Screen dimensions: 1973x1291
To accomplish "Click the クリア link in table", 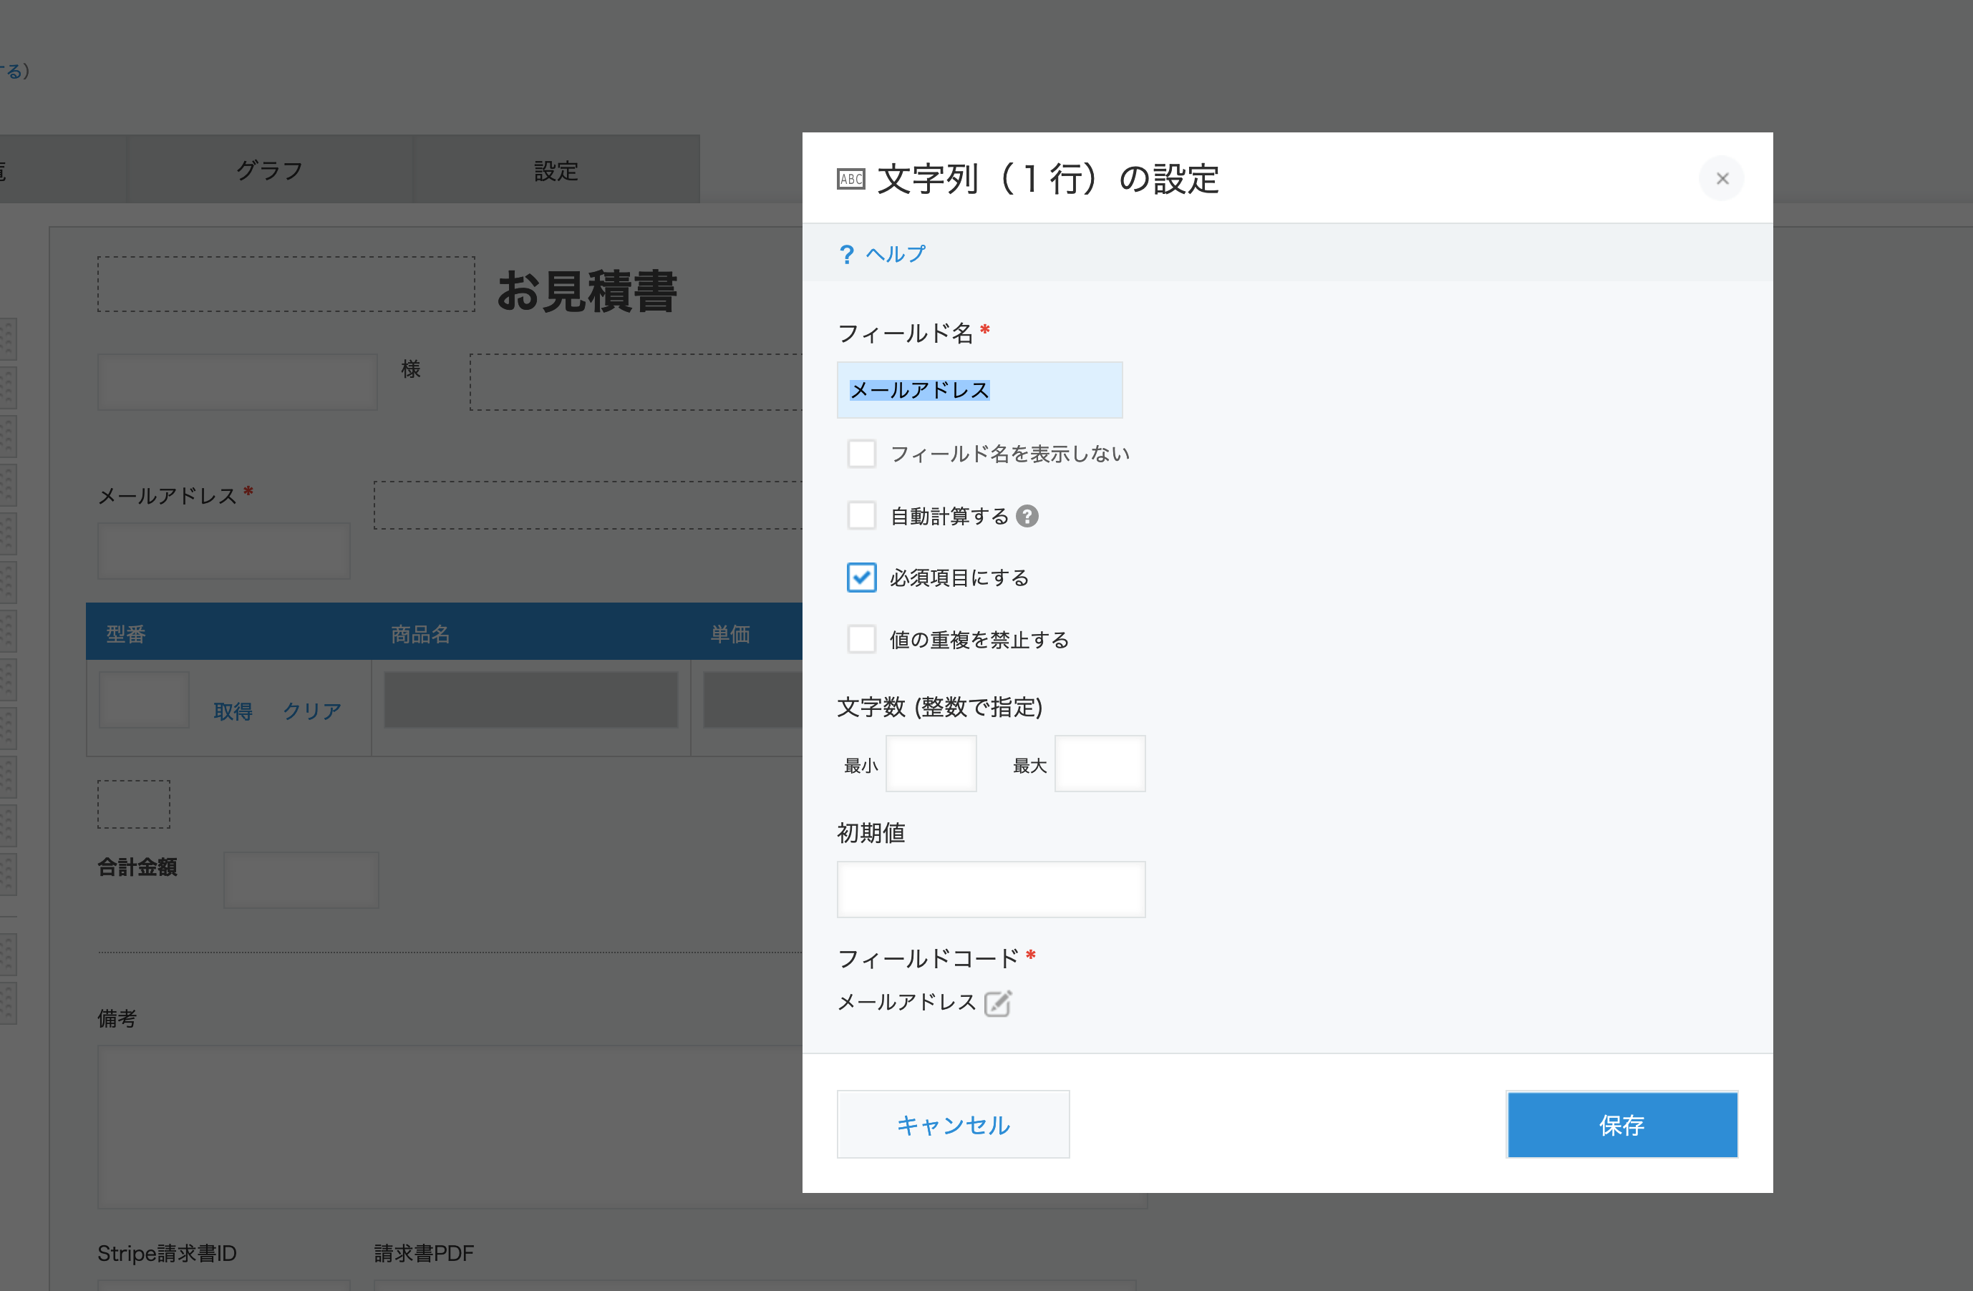I will click(x=311, y=712).
